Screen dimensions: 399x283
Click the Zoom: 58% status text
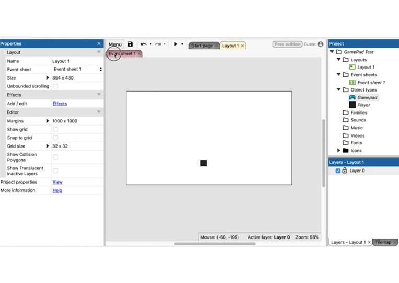(307, 237)
